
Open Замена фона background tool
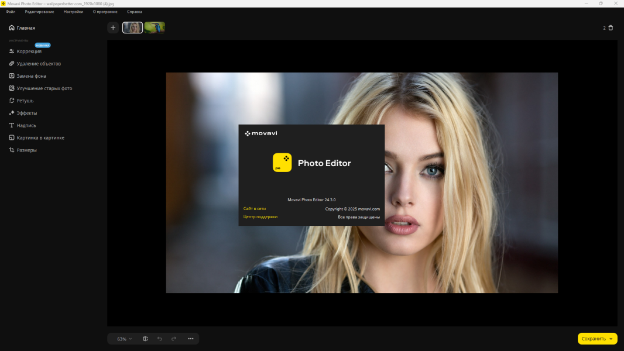[28, 76]
